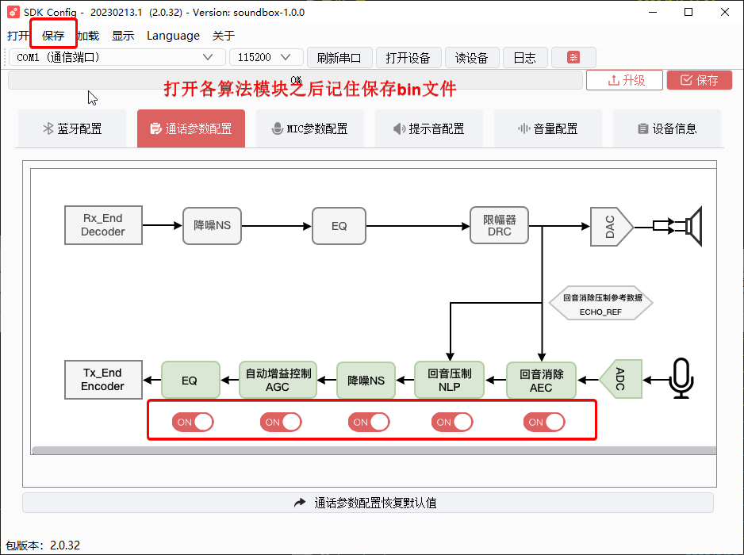Click the Tx_End Encoder block
The width and height of the screenshot is (744, 555).
point(103,380)
